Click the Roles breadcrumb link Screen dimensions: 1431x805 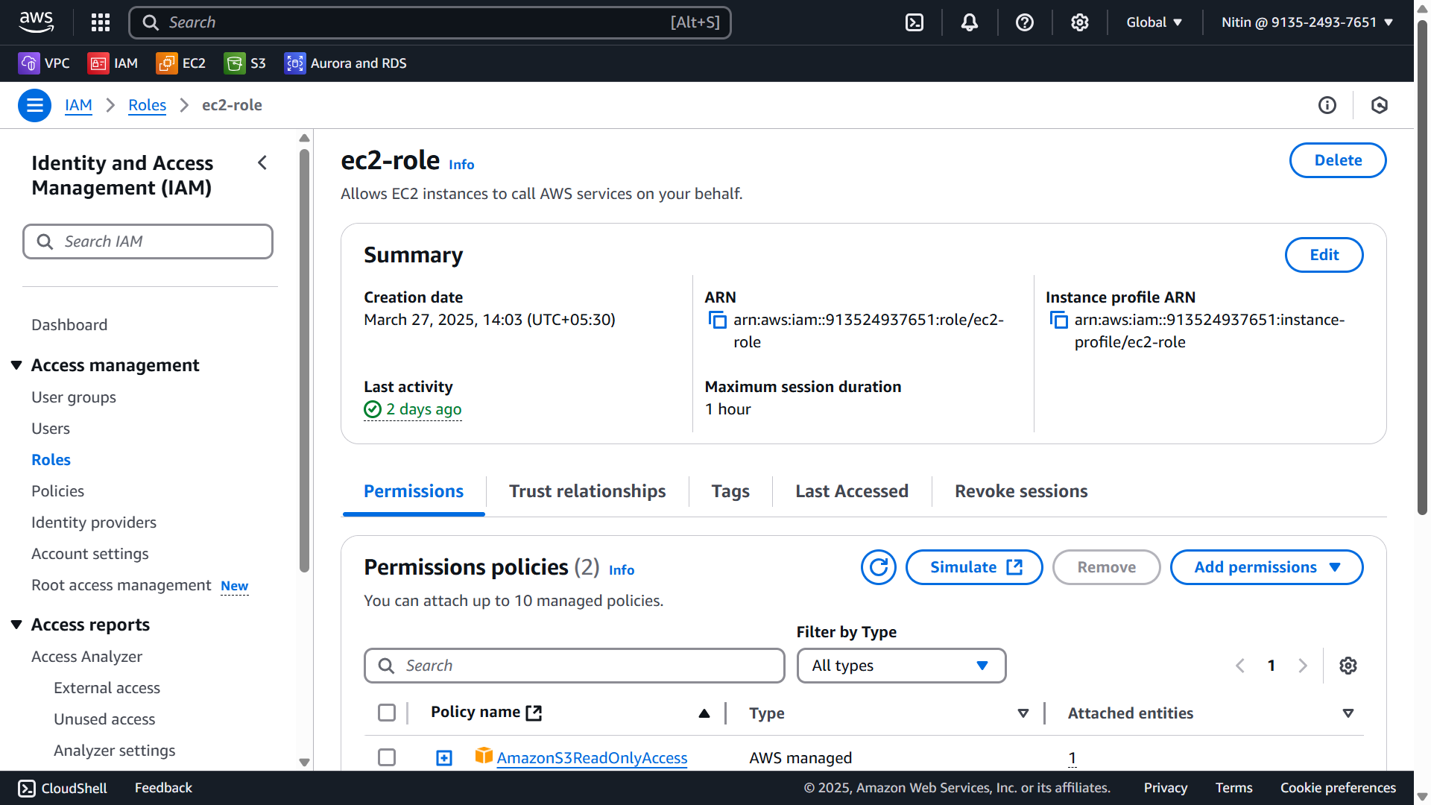[x=147, y=105]
